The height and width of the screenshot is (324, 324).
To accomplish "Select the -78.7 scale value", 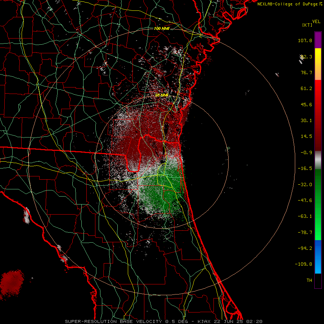I will pyautogui.click(x=305, y=233).
